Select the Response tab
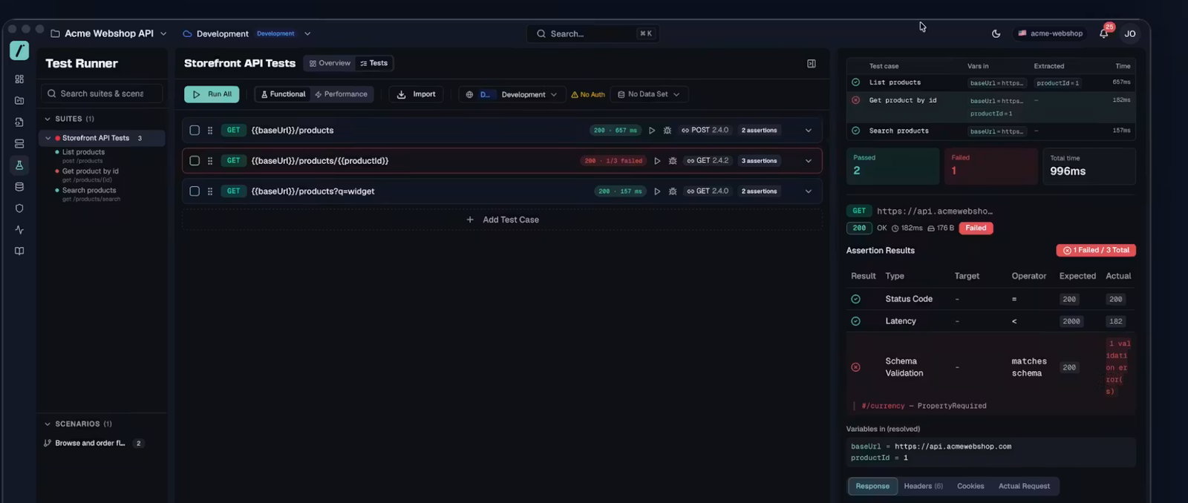The image size is (1188, 503). coord(872,486)
